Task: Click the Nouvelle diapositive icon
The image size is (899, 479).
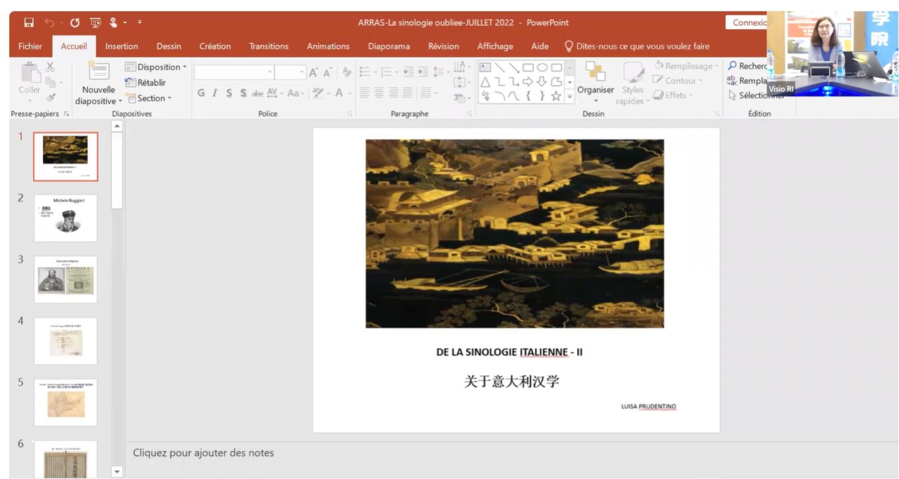Action: tap(99, 72)
